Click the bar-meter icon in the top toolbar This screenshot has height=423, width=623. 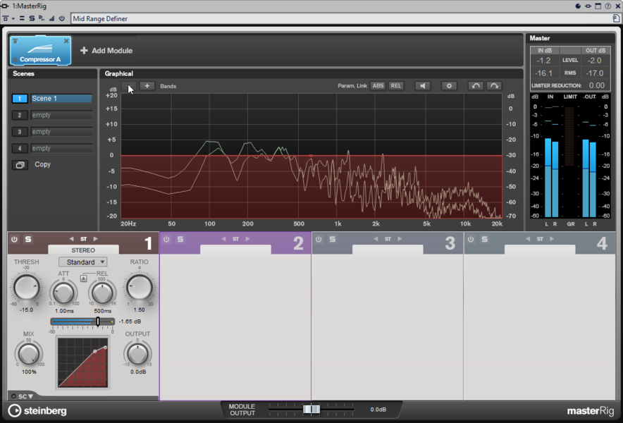pyautogui.click(x=51, y=18)
